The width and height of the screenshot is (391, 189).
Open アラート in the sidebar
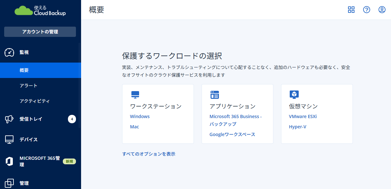point(40,86)
